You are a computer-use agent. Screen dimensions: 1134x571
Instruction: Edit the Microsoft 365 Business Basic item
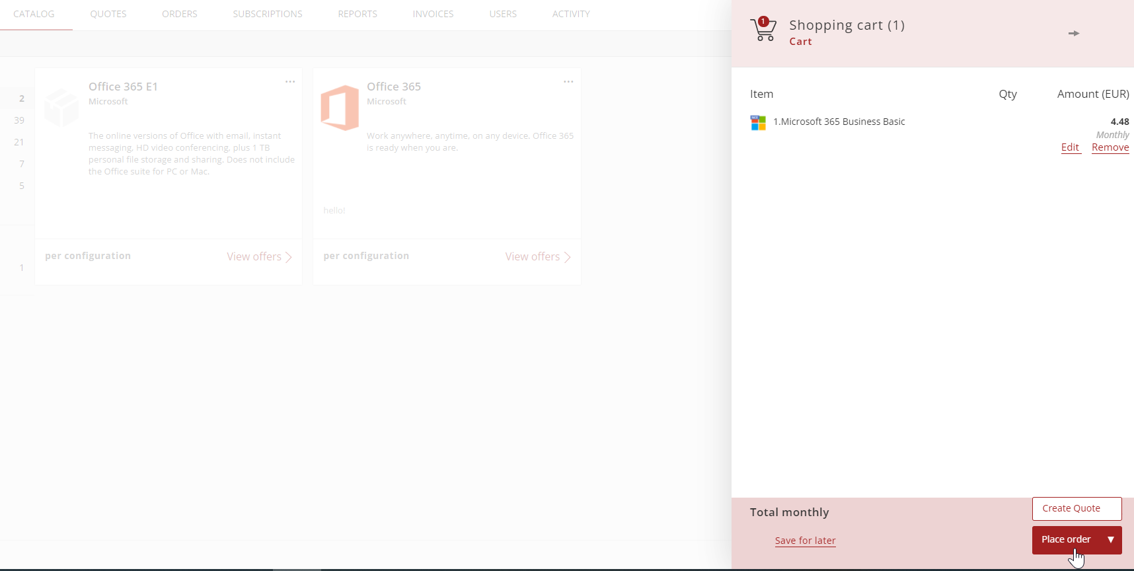pyautogui.click(x=1070, y=147)
